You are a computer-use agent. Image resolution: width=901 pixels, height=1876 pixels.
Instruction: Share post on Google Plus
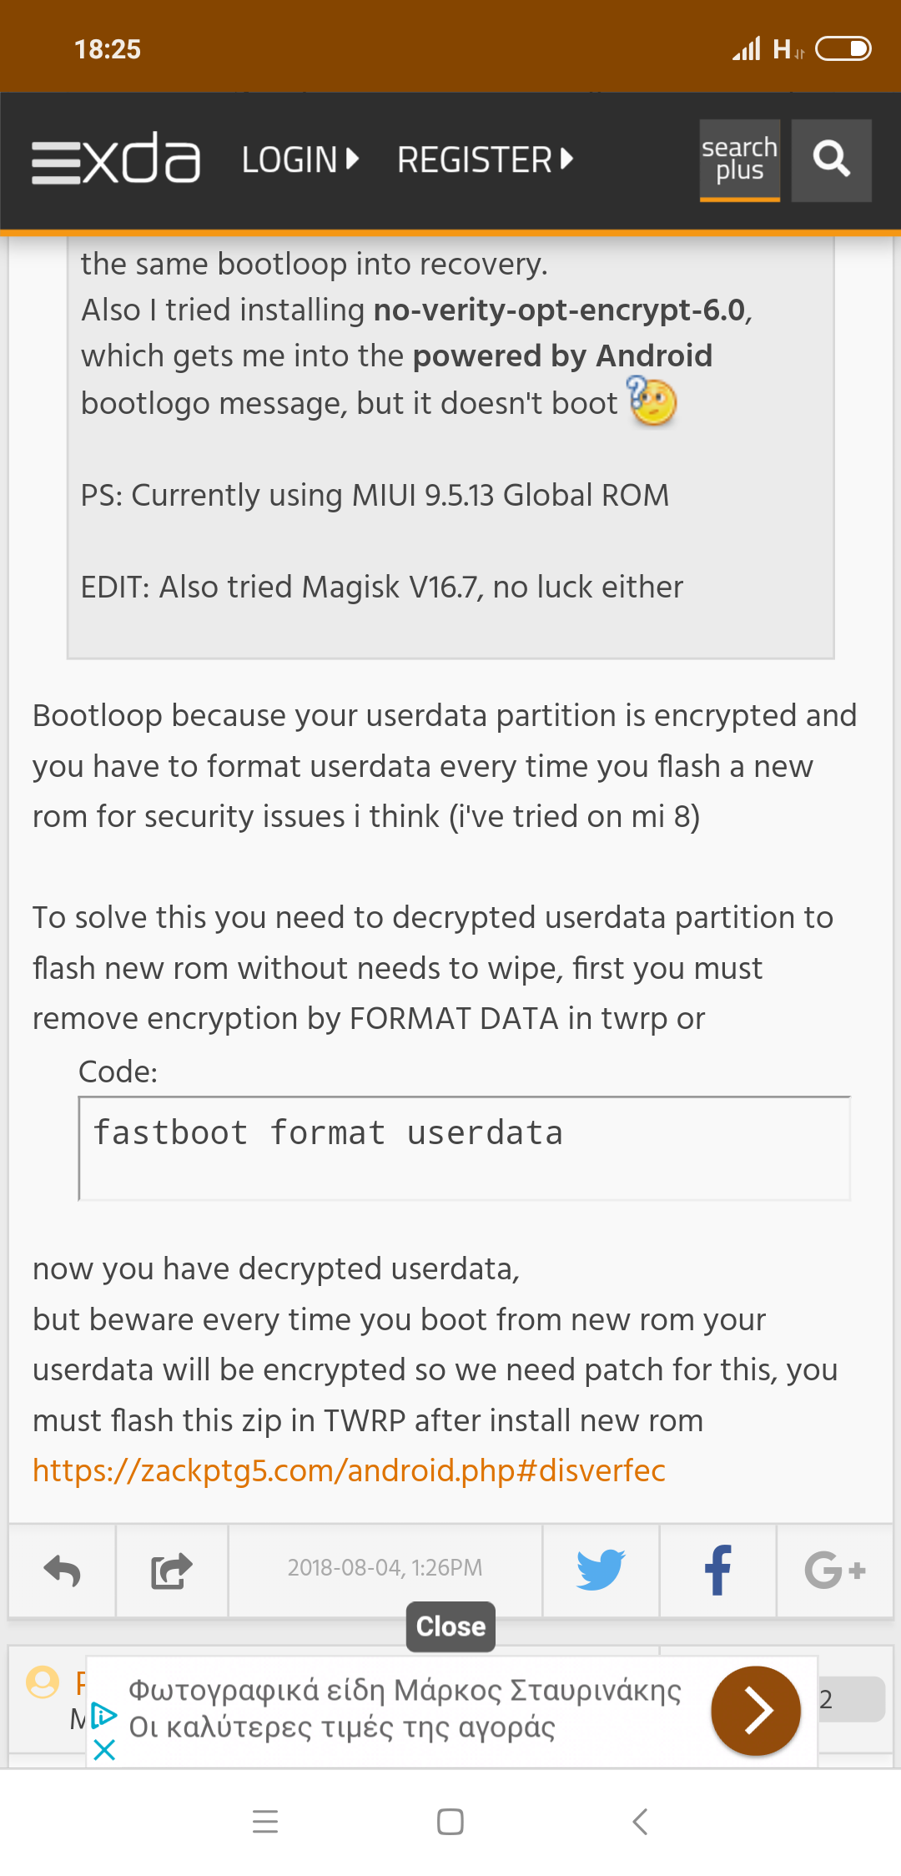pos(834,1571)
